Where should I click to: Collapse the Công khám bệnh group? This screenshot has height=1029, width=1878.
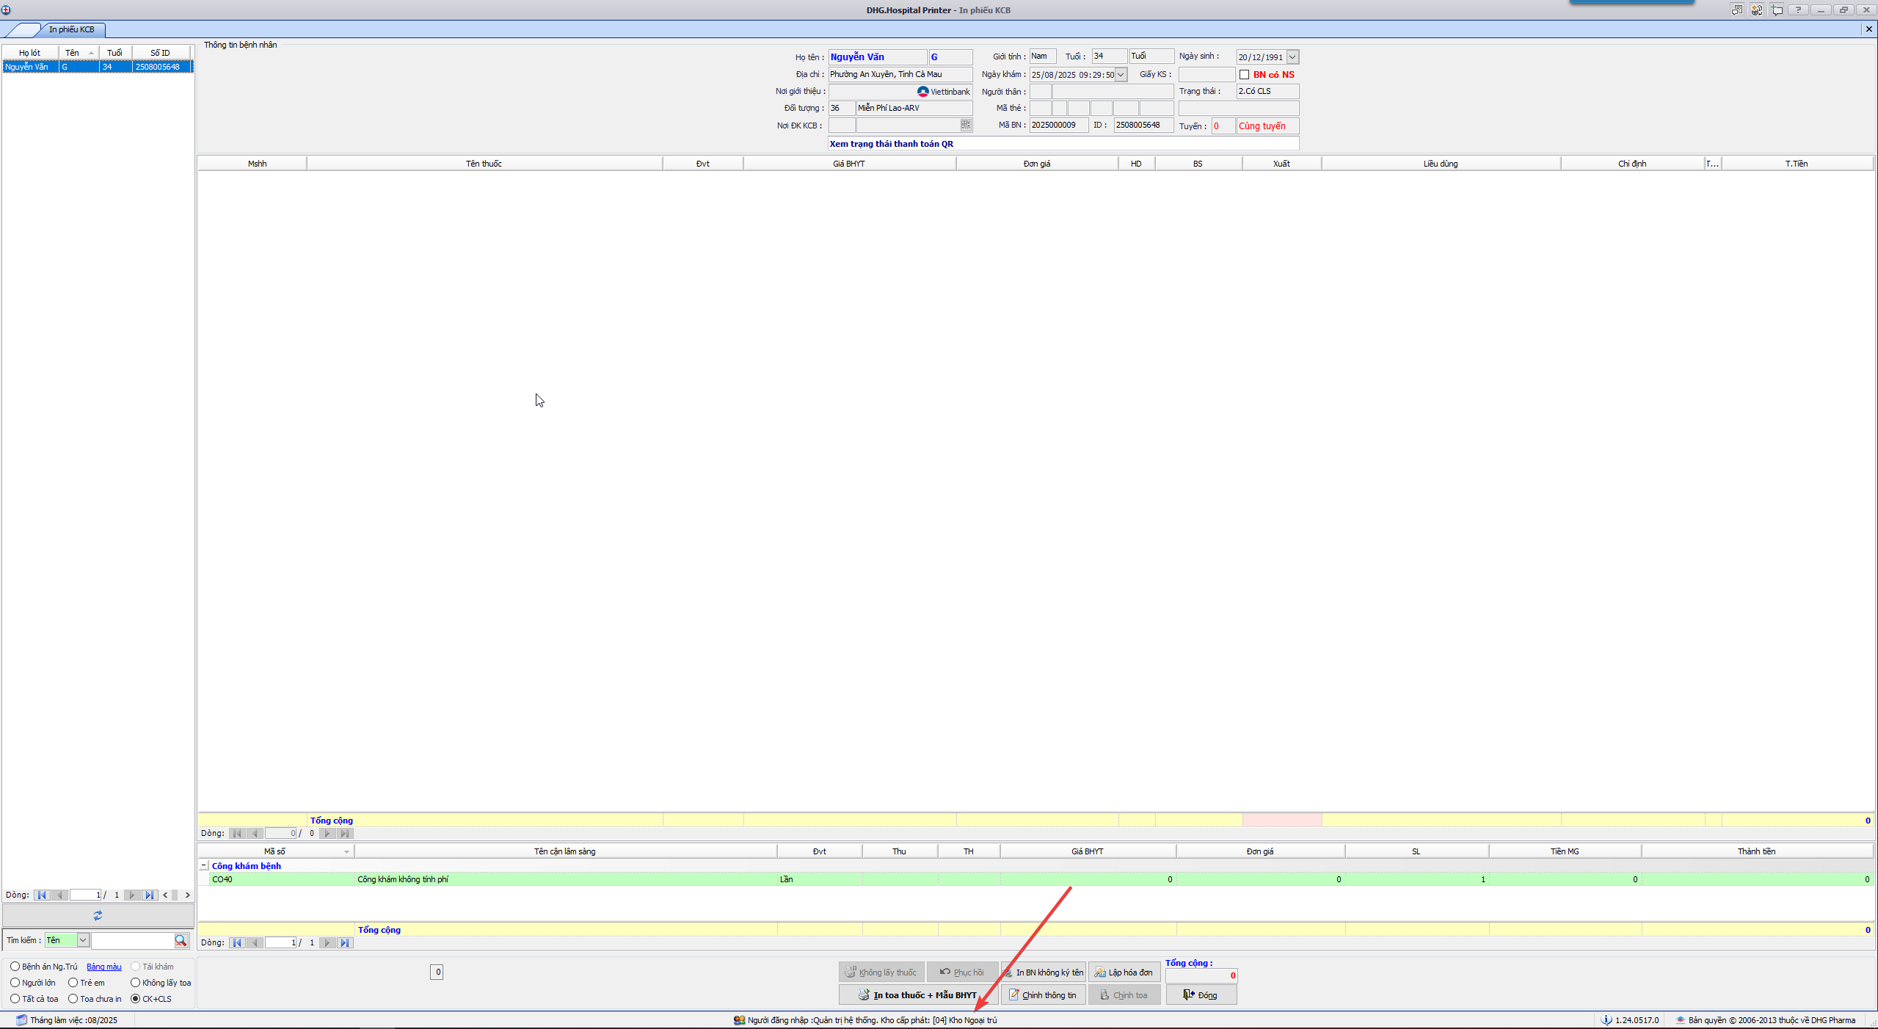pos(204,865)
